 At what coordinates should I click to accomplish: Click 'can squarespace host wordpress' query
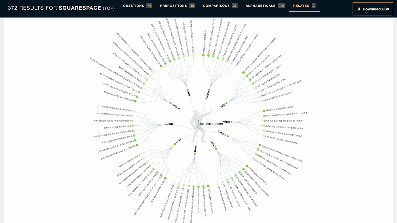coord(113,121)
